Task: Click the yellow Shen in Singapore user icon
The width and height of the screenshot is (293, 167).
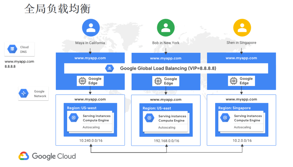Action: point(242,28)
